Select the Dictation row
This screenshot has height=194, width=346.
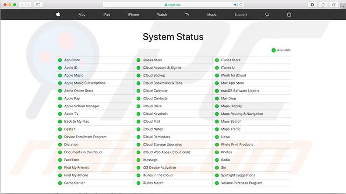coord(95,145)
